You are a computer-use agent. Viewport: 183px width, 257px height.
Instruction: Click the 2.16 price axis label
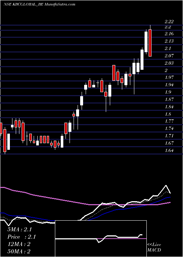tap(169, 34)
